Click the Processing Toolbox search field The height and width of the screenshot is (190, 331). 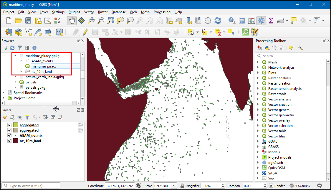click(x=292, y=56)
